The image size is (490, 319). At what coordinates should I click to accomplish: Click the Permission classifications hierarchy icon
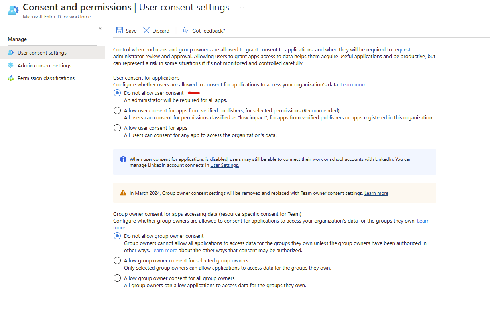(x=11, y=78)
